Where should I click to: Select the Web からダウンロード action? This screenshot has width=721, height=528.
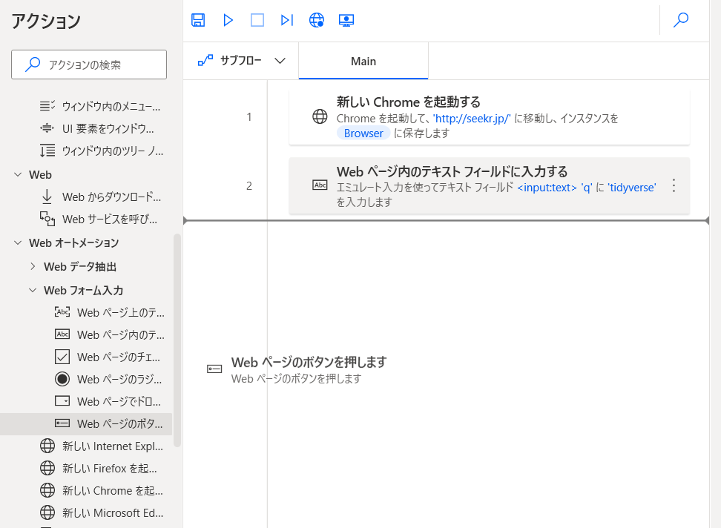[100, 197]
